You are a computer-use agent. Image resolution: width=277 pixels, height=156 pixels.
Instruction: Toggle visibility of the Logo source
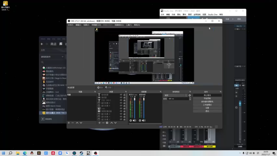(x=121, y=109)
